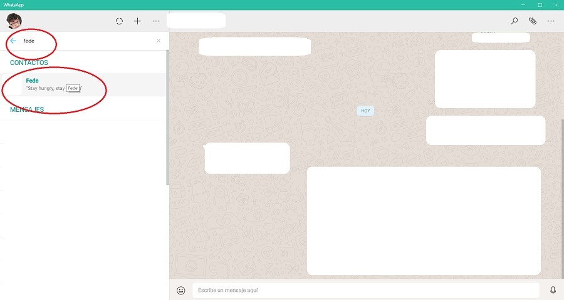Click the HOY date badge

click(365, 111)
